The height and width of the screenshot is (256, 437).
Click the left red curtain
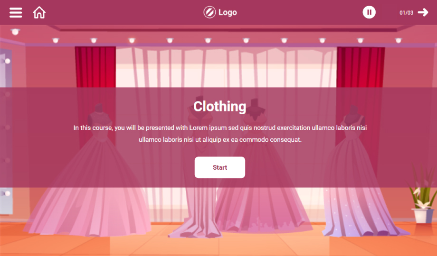pyautogui.click(x=95, y=67)
